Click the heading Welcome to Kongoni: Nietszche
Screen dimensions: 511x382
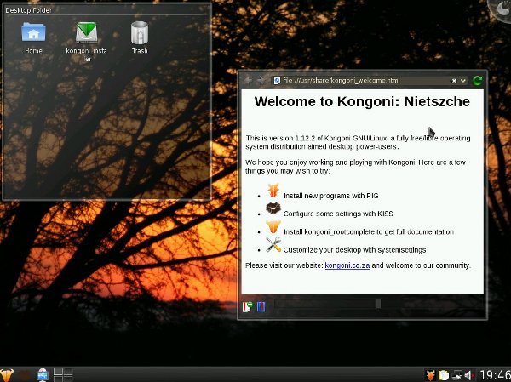click(x=362, y=101)
